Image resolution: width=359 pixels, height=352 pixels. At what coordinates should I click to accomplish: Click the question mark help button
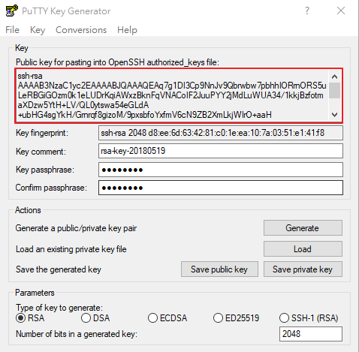[x=307, y=11]
